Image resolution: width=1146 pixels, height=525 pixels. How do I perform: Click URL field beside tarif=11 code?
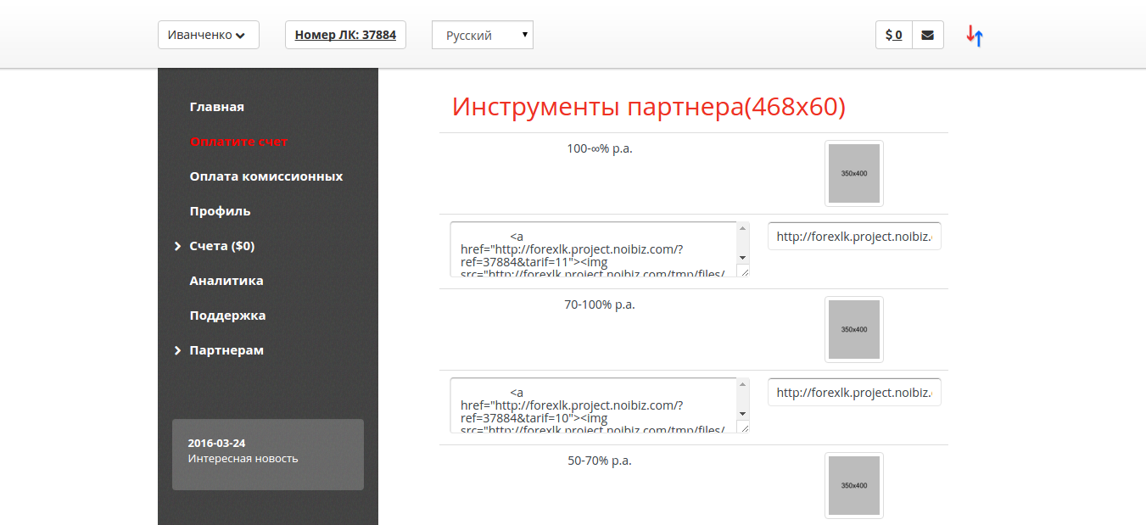pyautogui.click(x=854, y=237)
